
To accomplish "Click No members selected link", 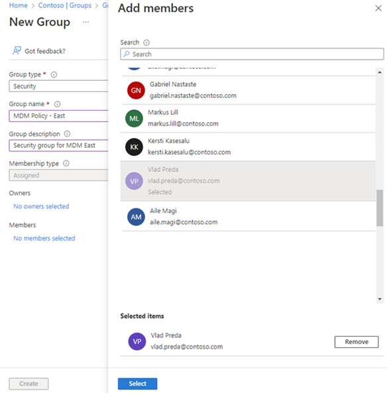I will point(44,238).
